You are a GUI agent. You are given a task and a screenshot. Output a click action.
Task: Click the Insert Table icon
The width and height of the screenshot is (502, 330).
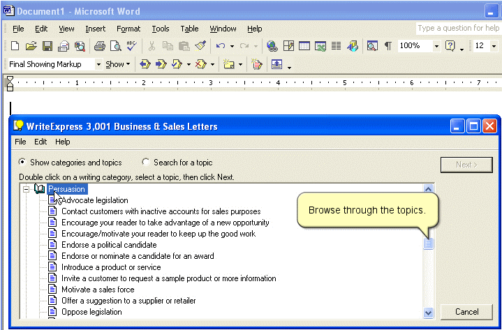[304, 46]
